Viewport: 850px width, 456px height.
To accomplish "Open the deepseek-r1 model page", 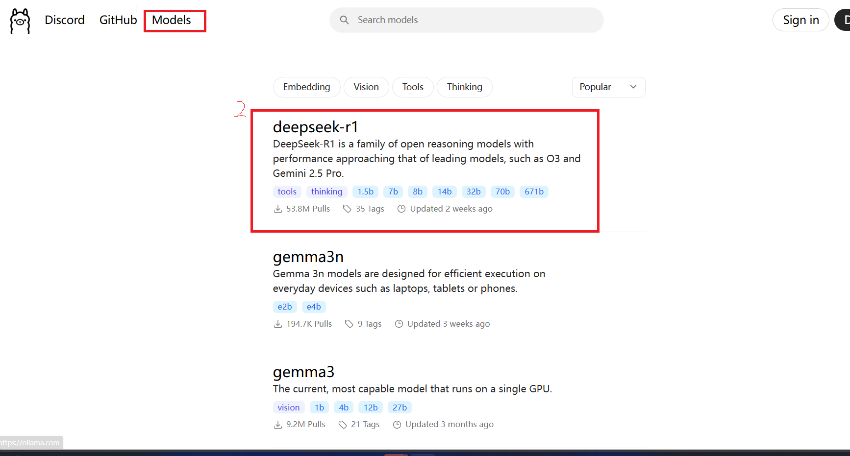I will click(x=316, y=127).
